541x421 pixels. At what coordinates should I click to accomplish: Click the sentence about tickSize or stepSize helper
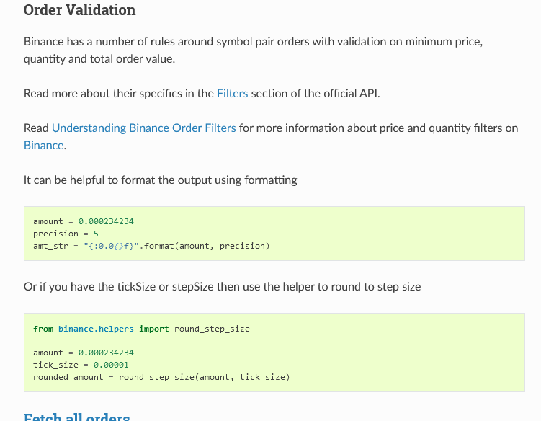222,287
